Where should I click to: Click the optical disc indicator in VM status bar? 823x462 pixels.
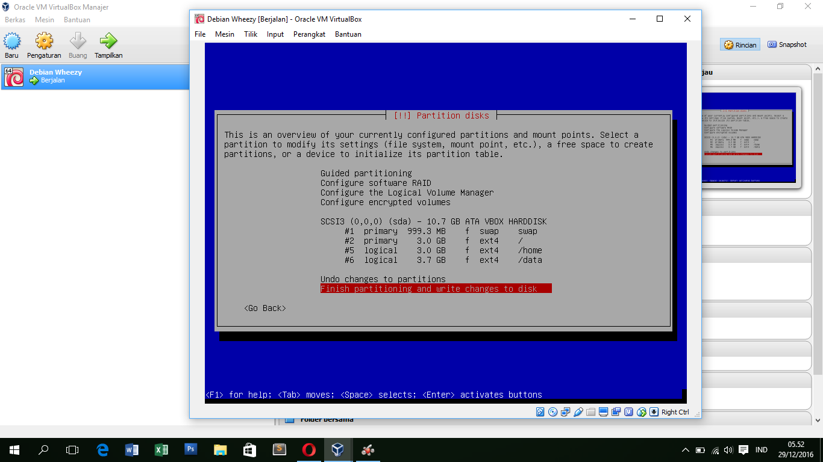(553, 412)
